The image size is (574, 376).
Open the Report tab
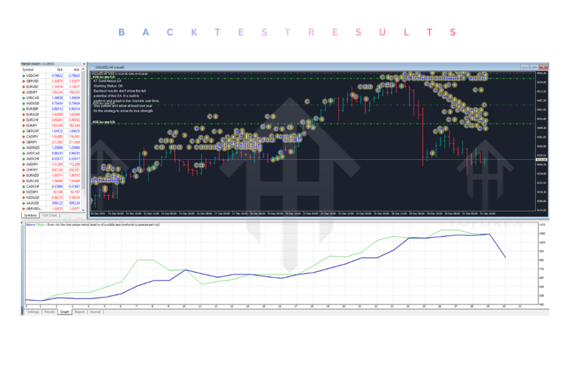tap(81, 311)
